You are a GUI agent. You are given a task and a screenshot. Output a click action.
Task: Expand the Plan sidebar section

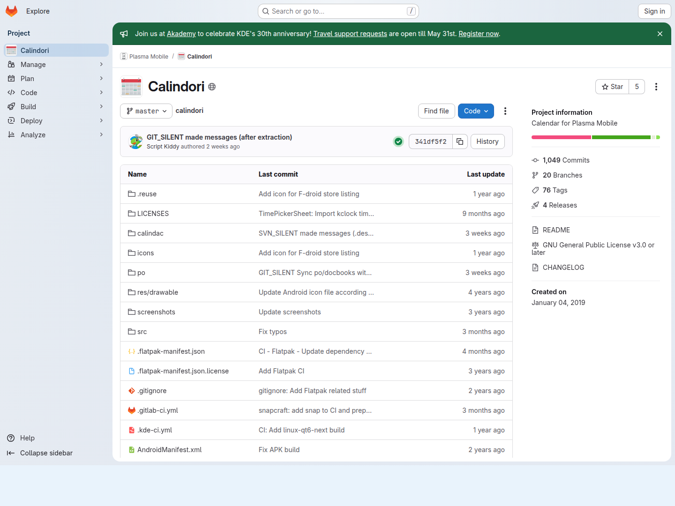pos(56,79)
